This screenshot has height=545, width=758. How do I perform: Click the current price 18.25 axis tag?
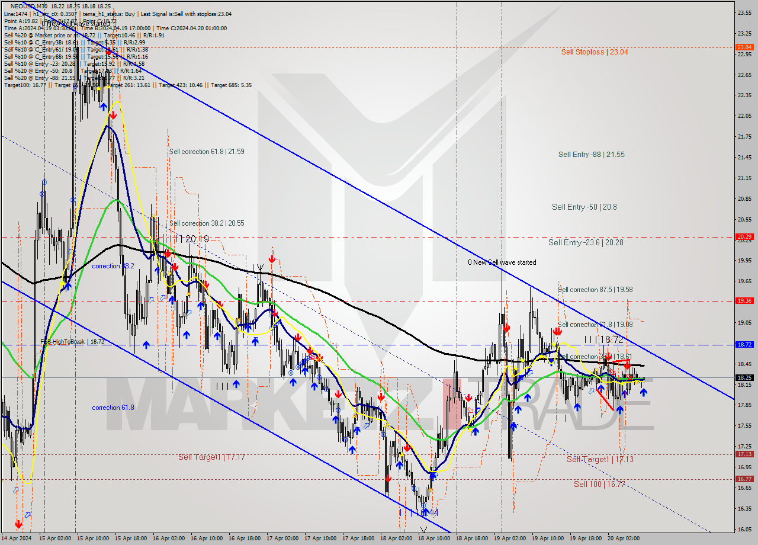click(744, 377)
